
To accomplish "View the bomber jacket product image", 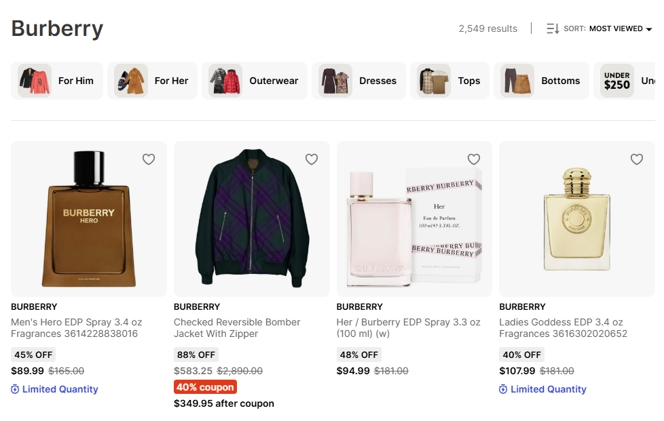I will tap(252, 218).
